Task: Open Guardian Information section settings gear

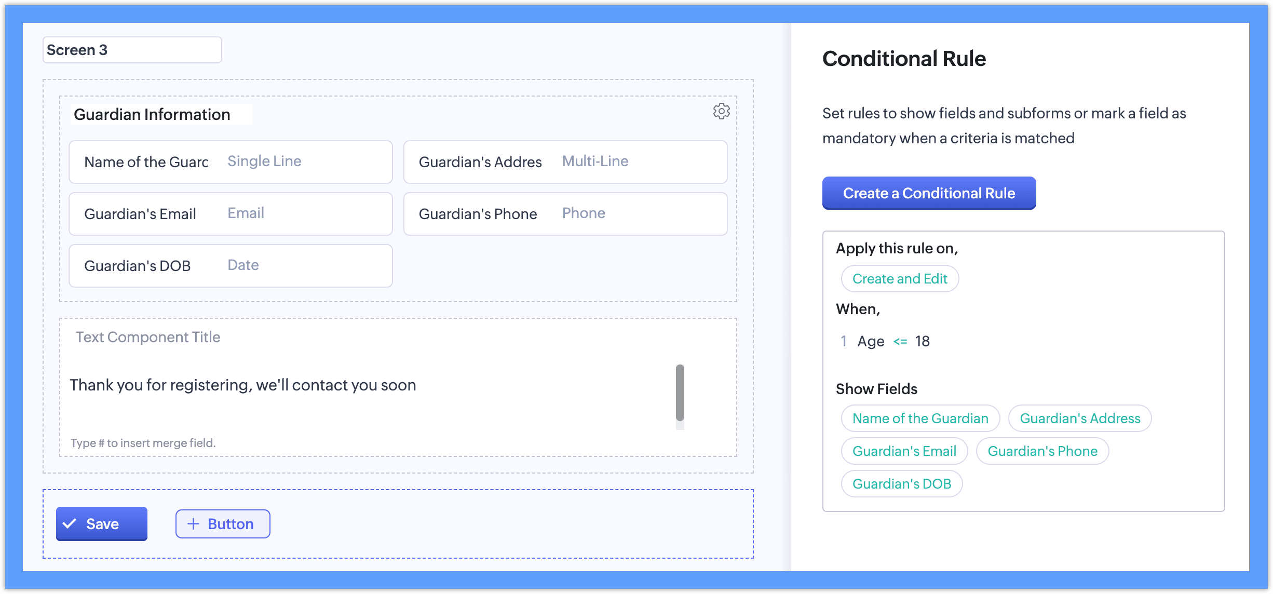Action: click(721, 111)
